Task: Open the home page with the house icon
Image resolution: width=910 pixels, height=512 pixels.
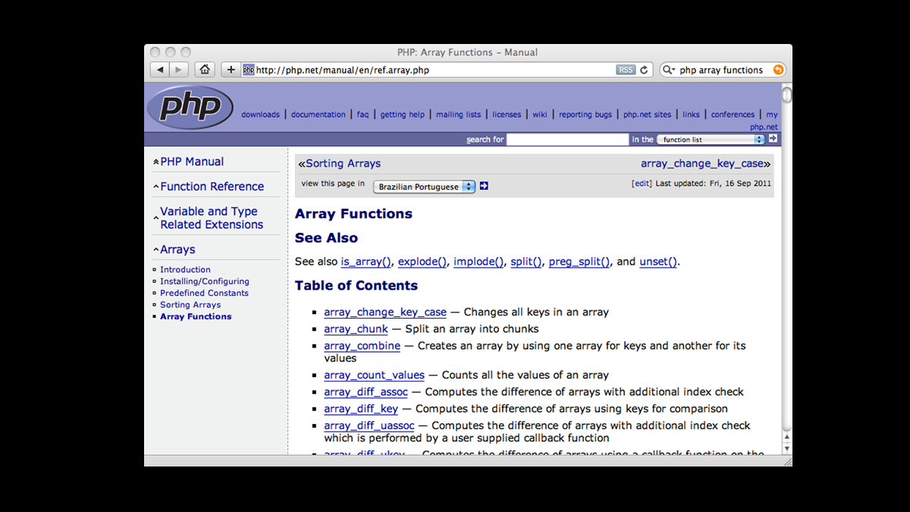Action: coord(204,70)
